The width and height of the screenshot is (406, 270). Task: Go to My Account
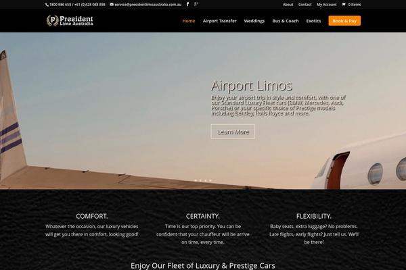click(x=327, y=5)
